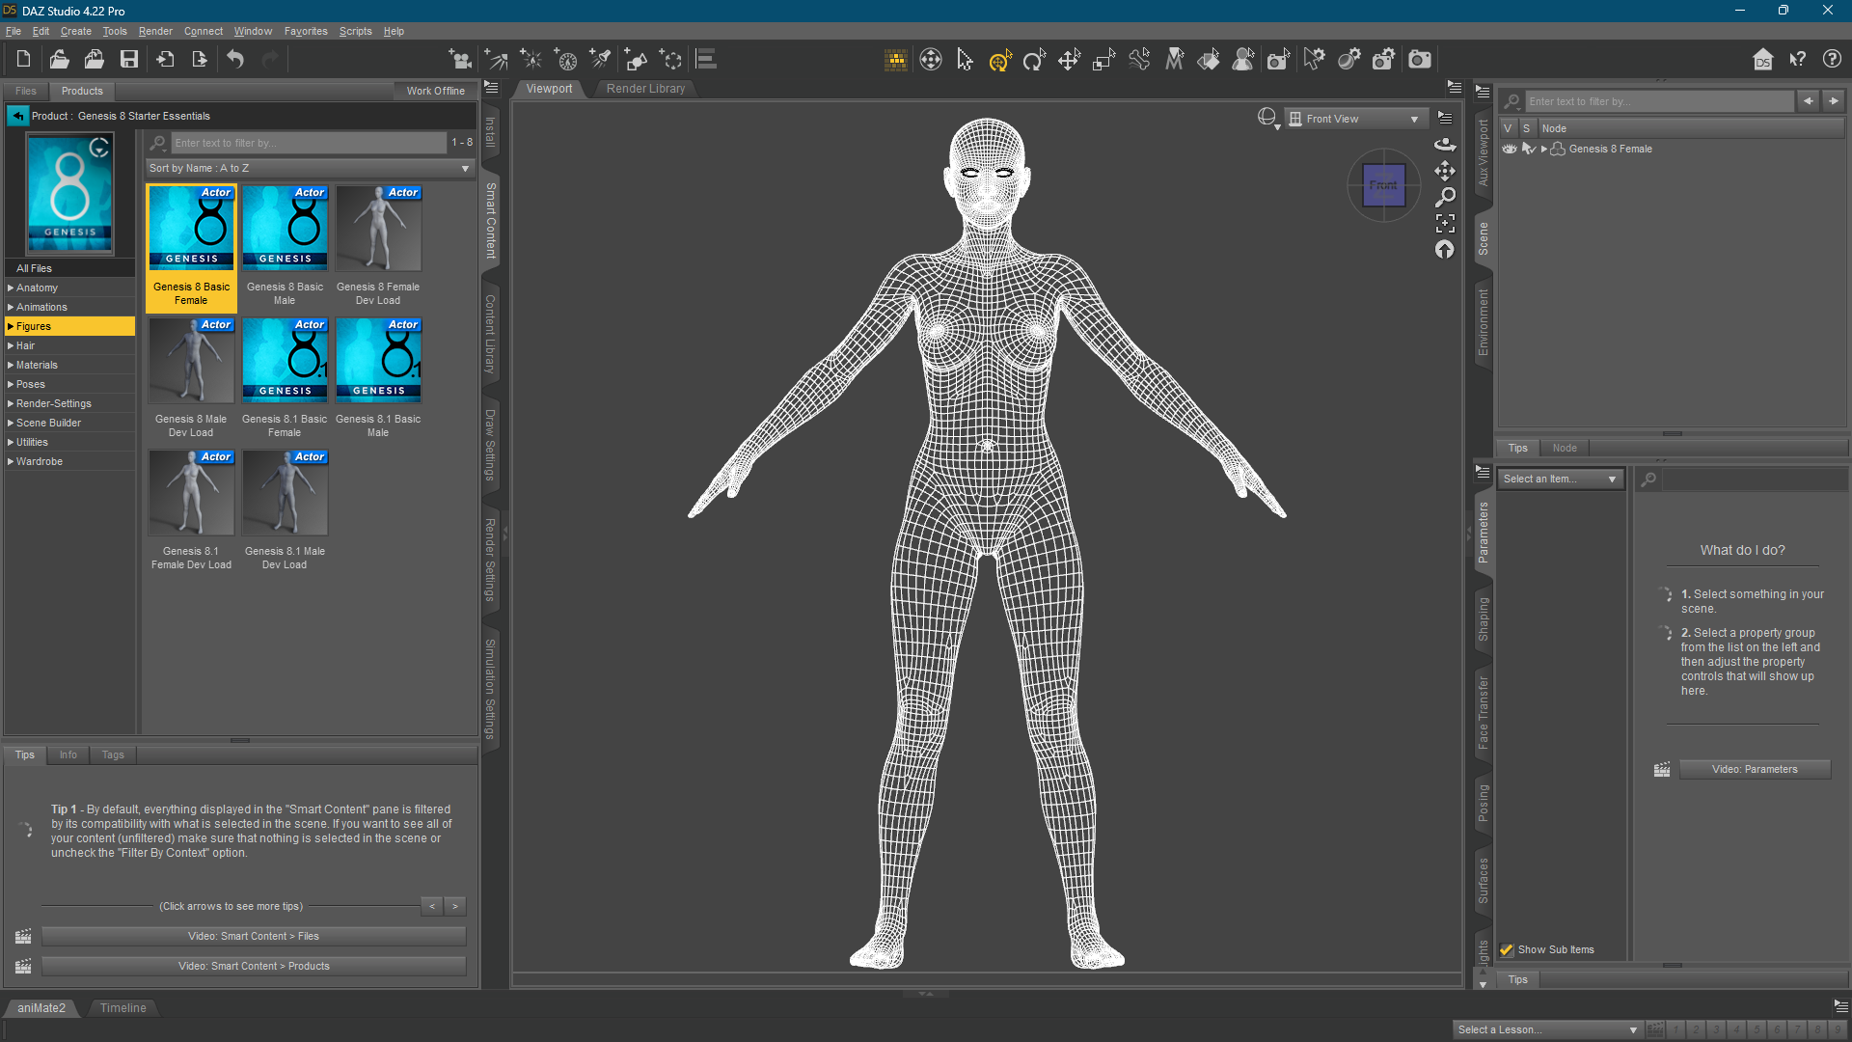This screenshot has width=1852, height=1042.
Task: Select the Translate tool
Action: [1069, 60]
